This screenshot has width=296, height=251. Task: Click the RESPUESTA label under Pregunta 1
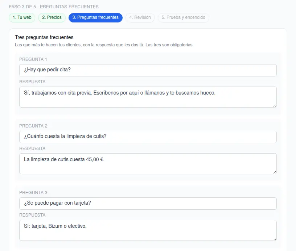tap(32, 82)
